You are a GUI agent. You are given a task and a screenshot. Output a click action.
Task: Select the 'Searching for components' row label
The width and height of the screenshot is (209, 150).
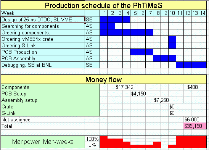coord(43,26)
